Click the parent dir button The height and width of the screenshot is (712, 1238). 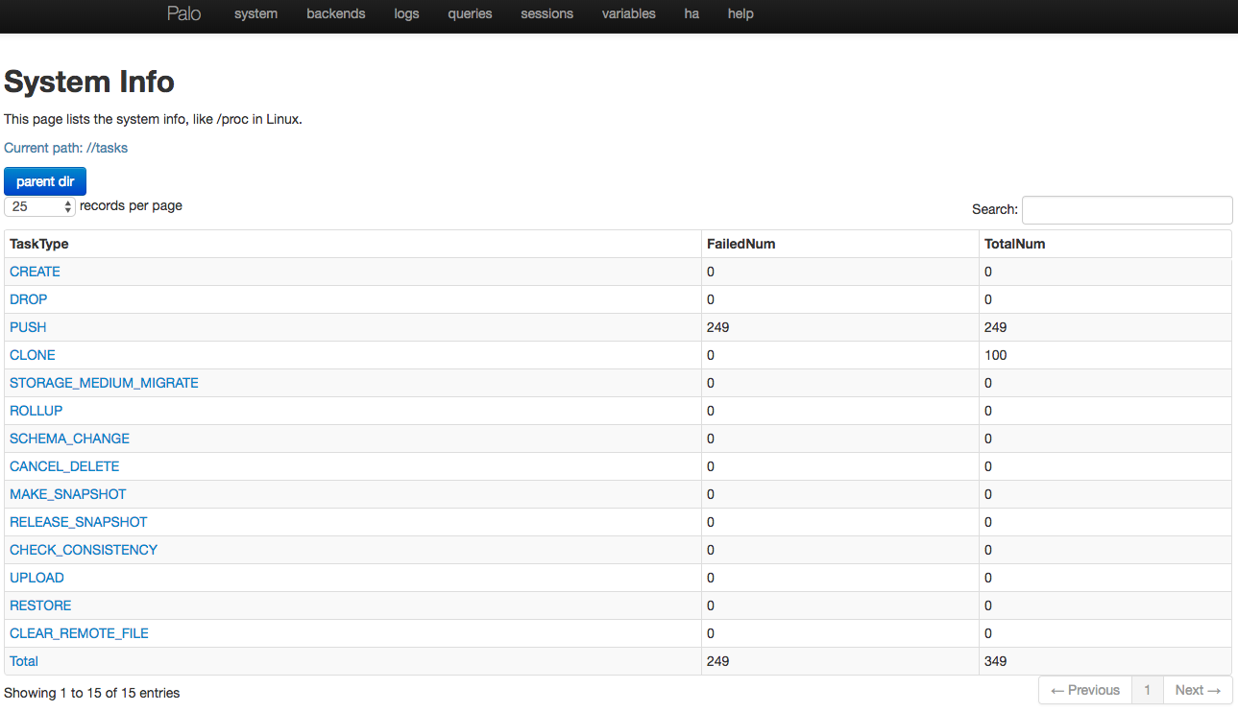(45, 181)
